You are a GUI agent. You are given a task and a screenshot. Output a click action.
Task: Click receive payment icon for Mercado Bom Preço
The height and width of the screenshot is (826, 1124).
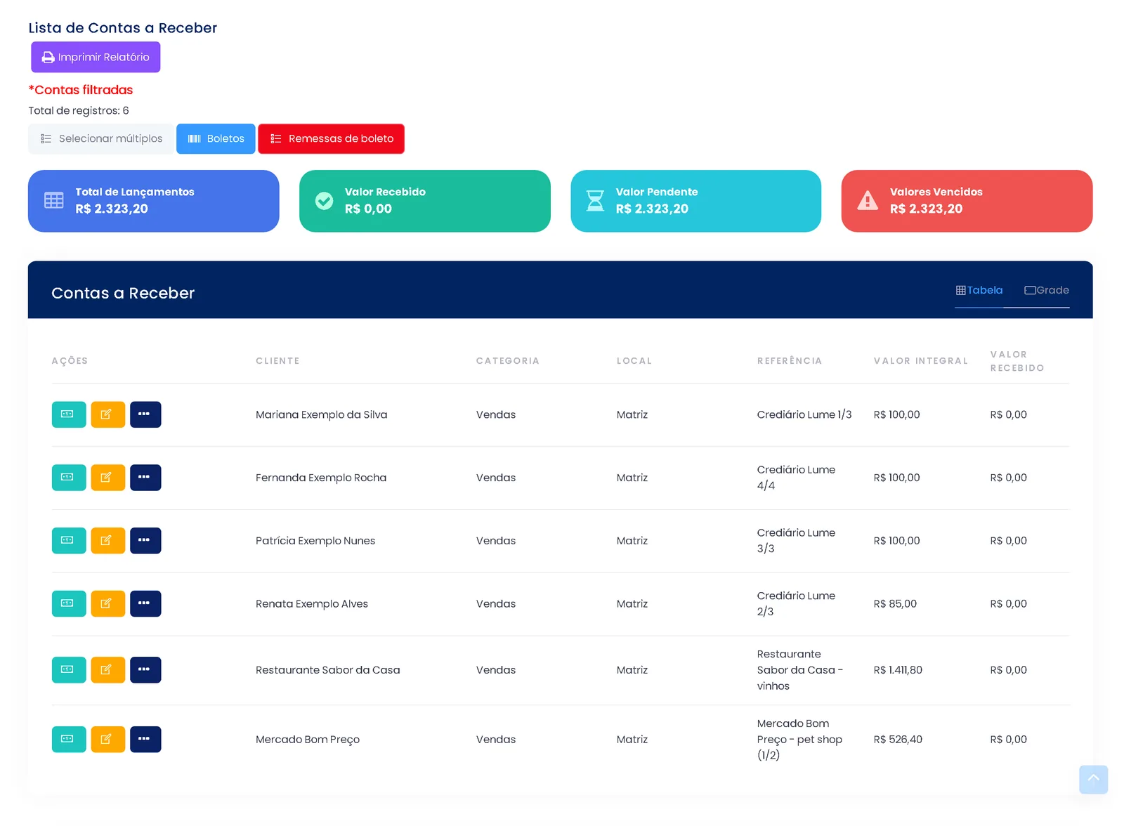[x=69, y=740]
